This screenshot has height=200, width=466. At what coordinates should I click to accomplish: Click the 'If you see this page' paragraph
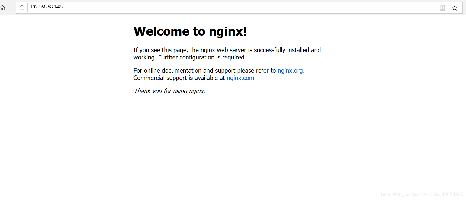point(227,54)
